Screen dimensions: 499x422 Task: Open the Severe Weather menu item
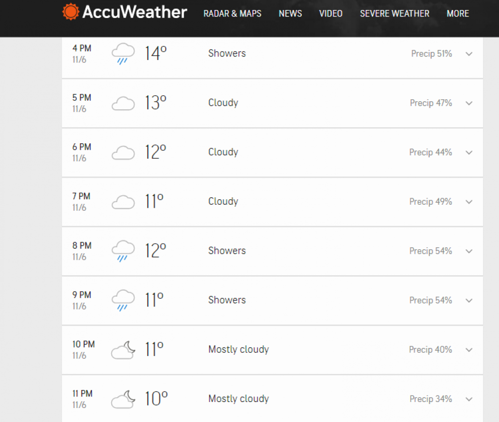point(395,13)
